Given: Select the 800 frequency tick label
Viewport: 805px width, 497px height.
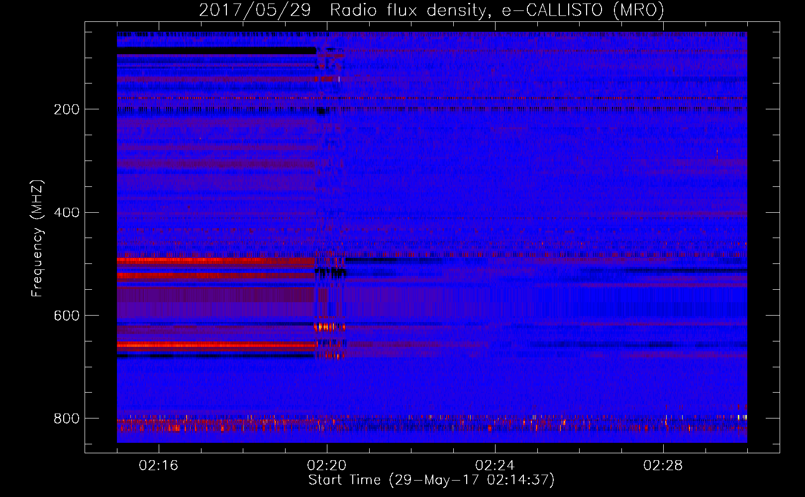Looking at the screenshot, I should [x=67, y=418].
